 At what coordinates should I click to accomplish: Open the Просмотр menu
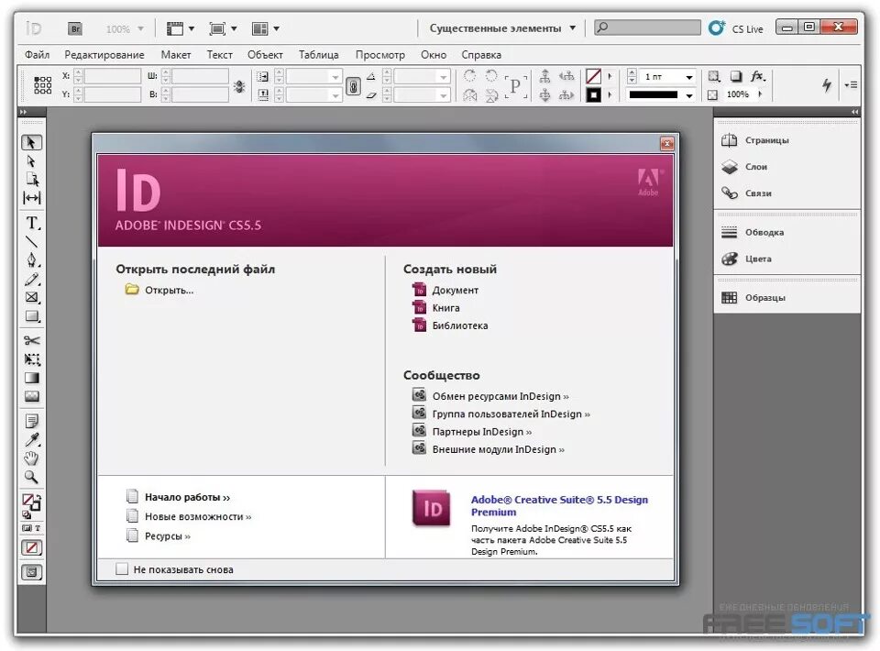[379, 55]
